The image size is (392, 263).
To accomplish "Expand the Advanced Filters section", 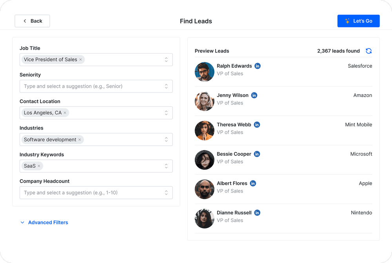I will [44, 222].
